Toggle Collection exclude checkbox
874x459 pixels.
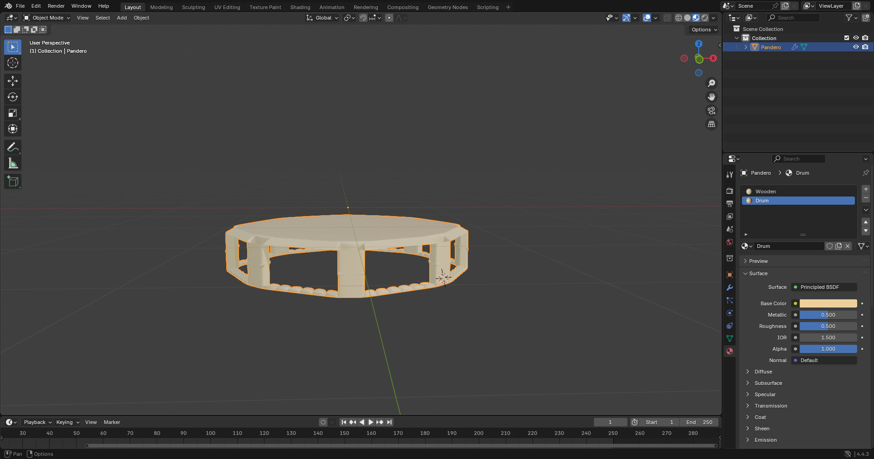click(847, 38)
